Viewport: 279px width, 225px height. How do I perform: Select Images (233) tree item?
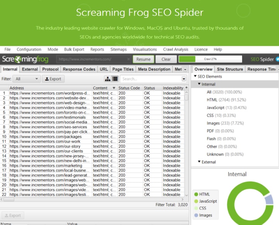pyautogui.click(x=225, y=123)
